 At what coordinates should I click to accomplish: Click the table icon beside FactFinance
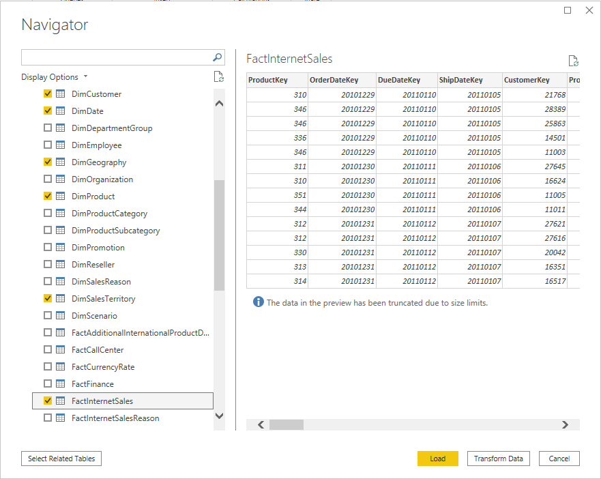pos(61,384)
